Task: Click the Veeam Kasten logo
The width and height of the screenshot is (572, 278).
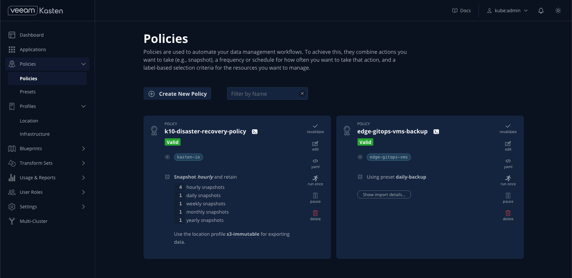Action: click(35, 11)
